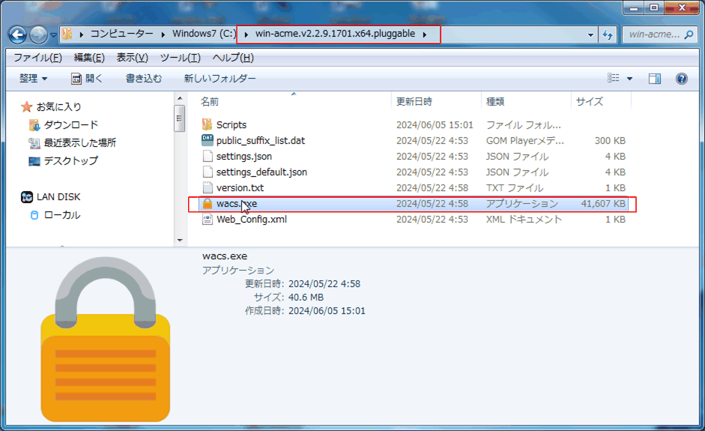The width and height of the screenshot is (705, 431).
Task: Open the ヘルプ(H) menu
Action: 233,58
